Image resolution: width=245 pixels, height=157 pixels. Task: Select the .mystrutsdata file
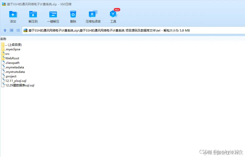pyautogui.click(x=14, y=72)
